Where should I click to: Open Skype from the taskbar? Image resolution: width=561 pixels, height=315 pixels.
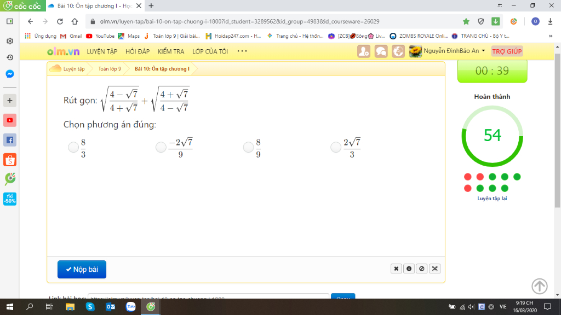90,307
